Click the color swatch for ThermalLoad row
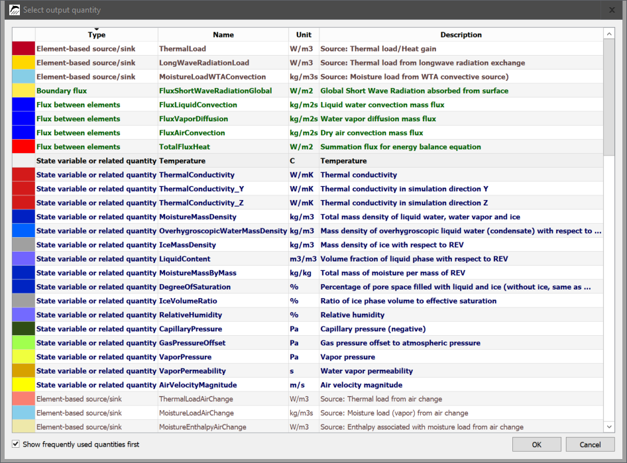 (24, 49)
